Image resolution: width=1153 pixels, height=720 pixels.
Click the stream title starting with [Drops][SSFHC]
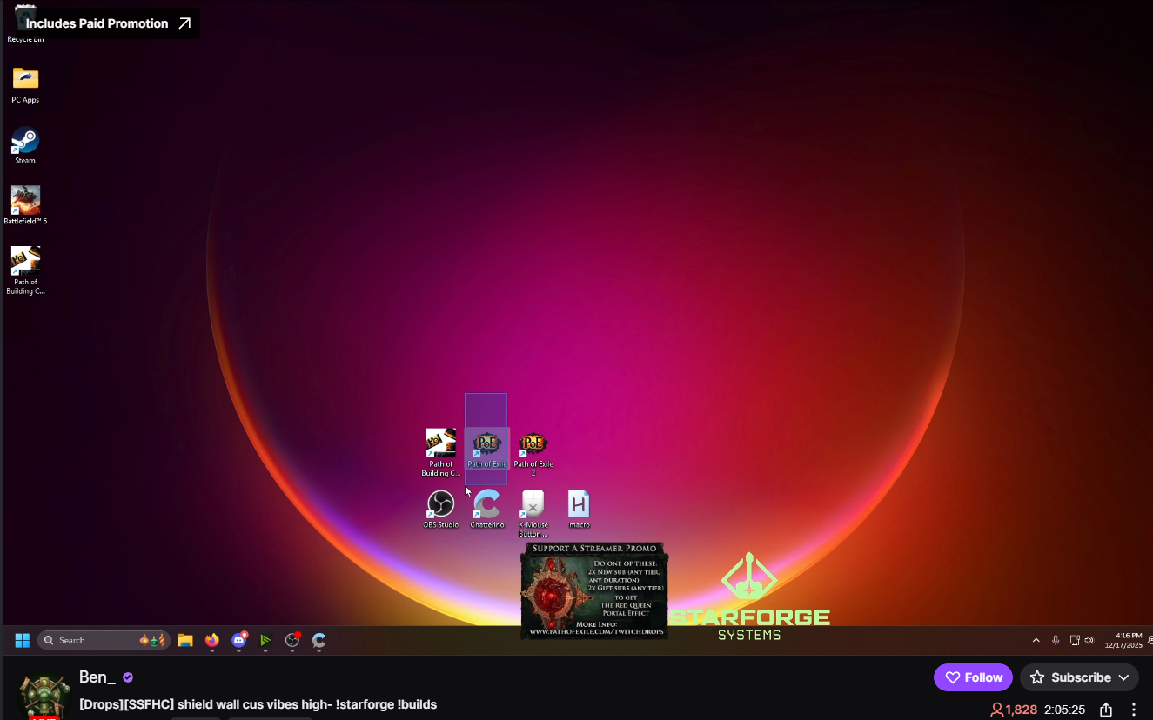click(x=258, y=704)
